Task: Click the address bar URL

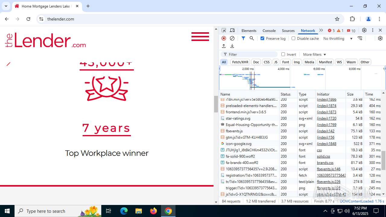Action: click(x=61, y=19)
